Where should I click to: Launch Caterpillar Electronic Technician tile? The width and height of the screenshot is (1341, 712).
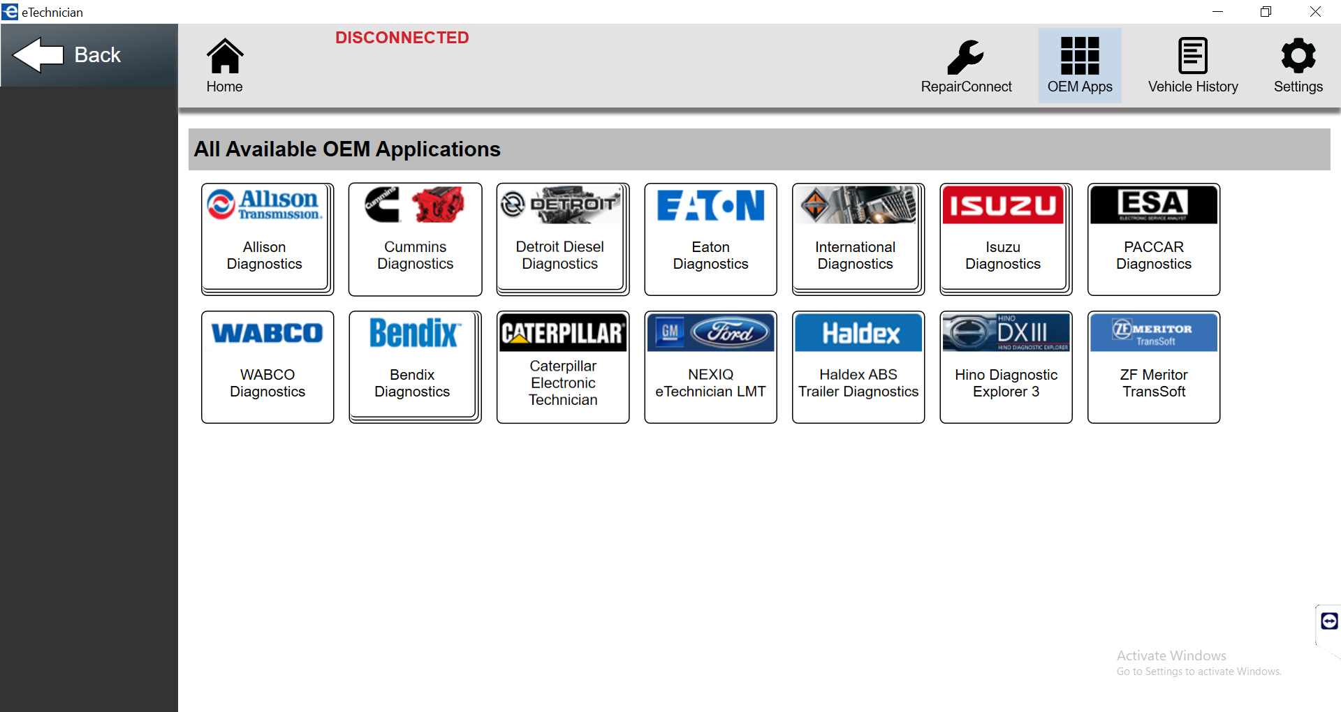click(x=563, y=367)
